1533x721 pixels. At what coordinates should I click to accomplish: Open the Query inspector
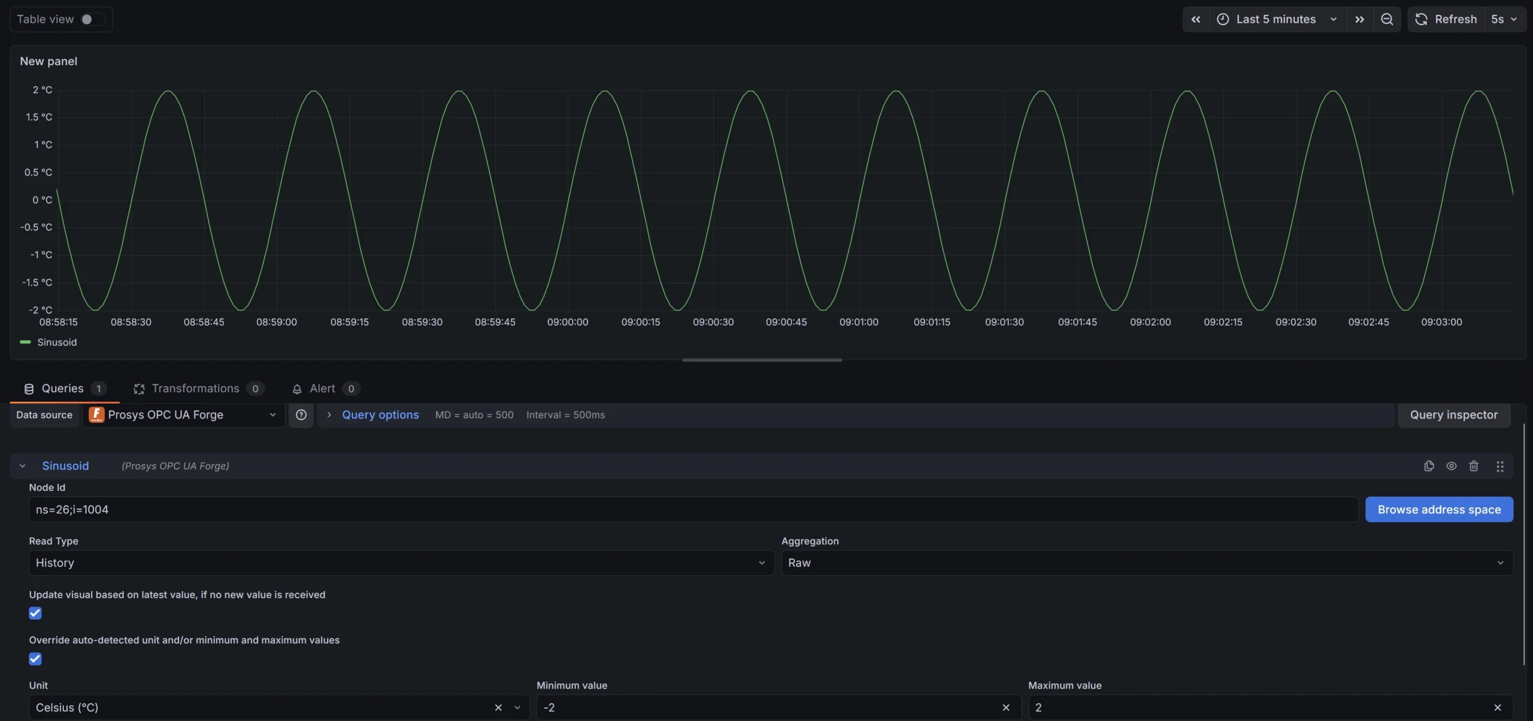[x=1453, y=414]
